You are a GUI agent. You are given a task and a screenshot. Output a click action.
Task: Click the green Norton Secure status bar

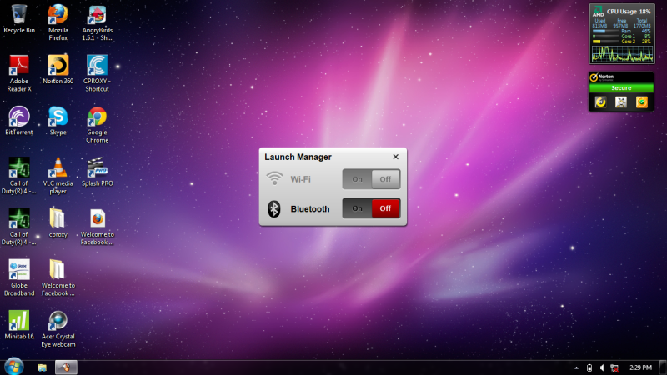point(621,87)
